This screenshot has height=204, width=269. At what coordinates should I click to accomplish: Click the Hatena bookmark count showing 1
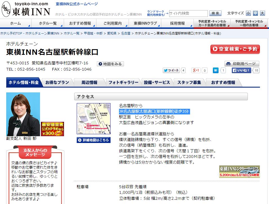click(x=223, y=70)
